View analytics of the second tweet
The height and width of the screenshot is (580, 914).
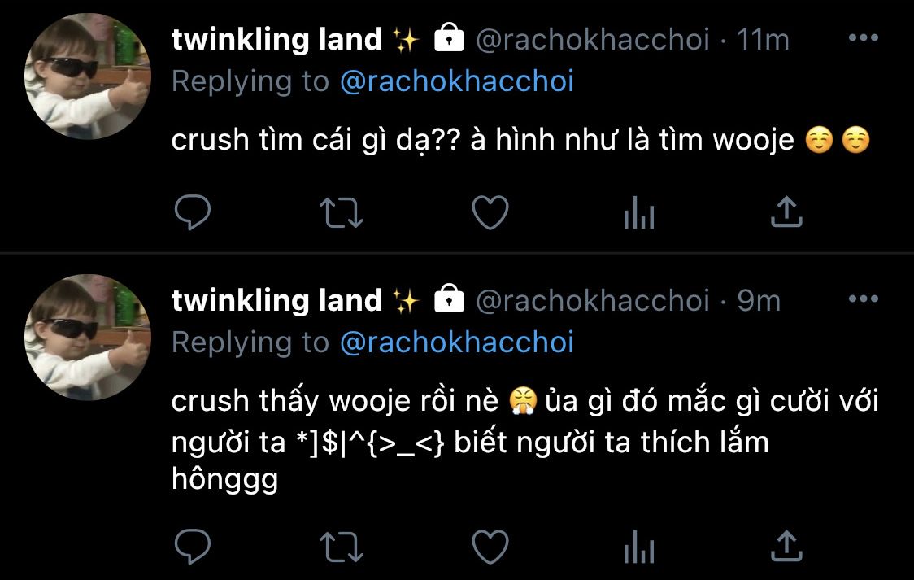coord(639,547)
